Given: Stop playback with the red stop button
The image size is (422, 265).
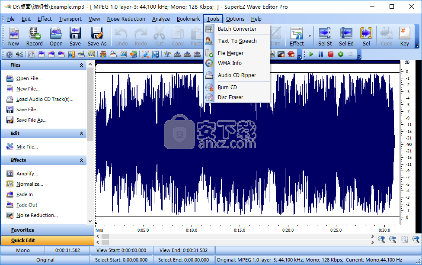Looking at the screenshot, I should tap(331, 54).
